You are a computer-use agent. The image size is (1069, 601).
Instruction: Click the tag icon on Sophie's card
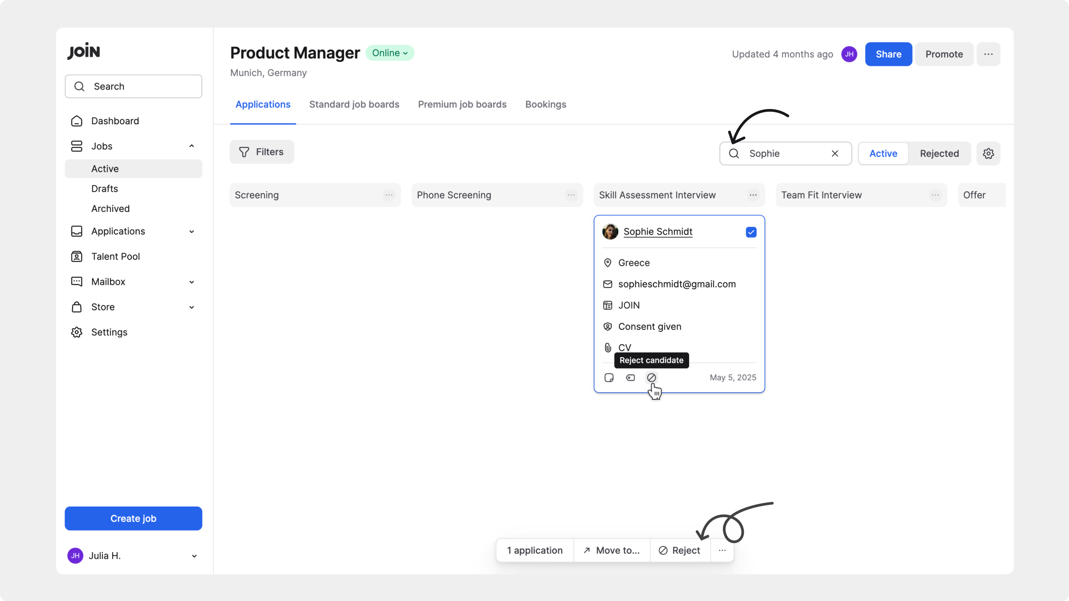click(x=630, y=378)
